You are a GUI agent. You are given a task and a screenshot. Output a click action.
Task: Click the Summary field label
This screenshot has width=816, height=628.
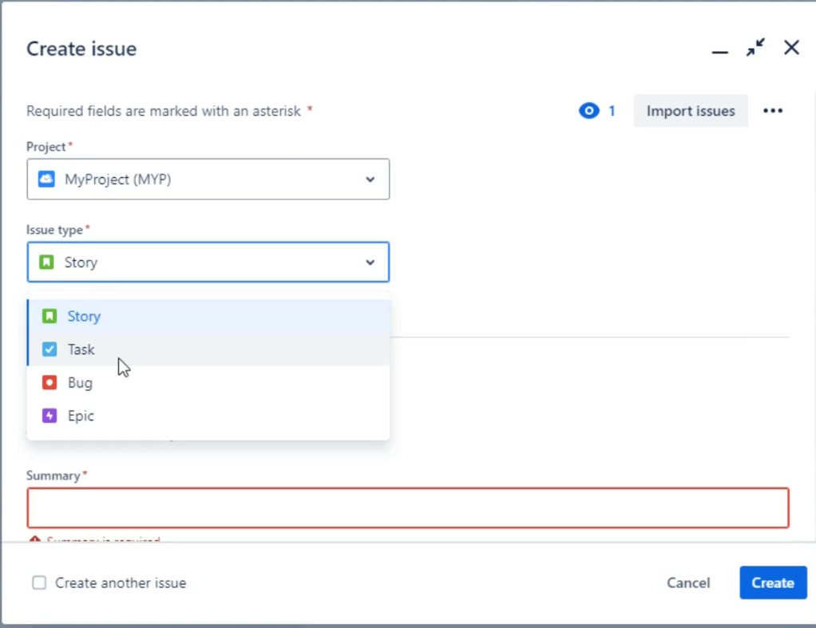click(x=53, y=476)
